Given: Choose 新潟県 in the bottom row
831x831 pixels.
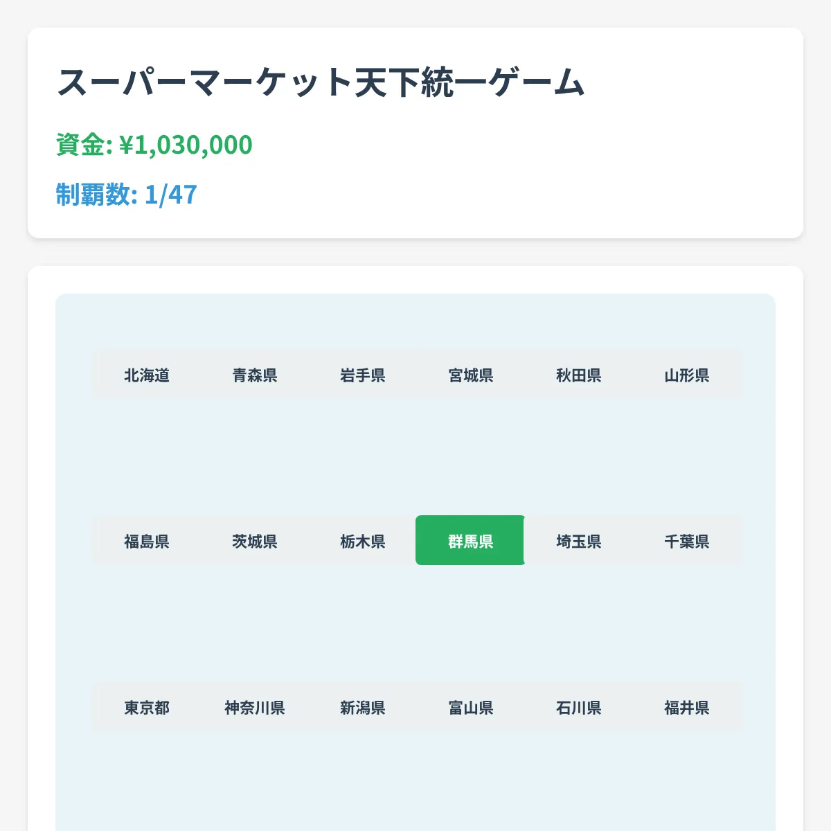Looking at the screenshot, I should click(363, 708).
